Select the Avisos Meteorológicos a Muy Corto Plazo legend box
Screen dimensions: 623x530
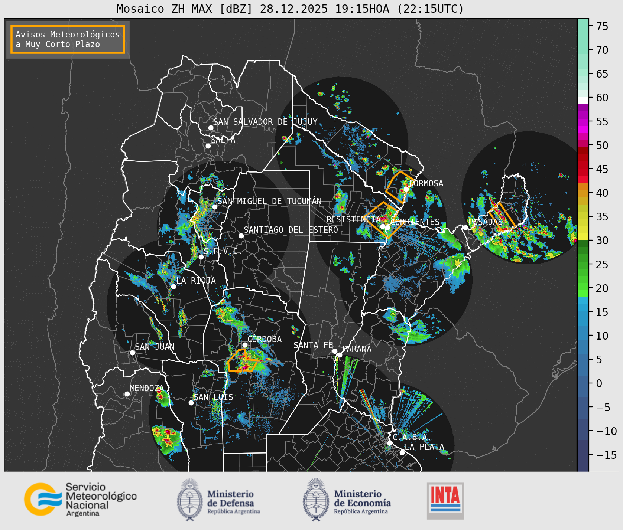(68, 39)
